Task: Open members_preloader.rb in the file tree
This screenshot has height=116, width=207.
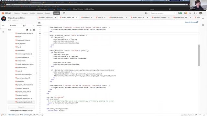Action: pos(25,54)
